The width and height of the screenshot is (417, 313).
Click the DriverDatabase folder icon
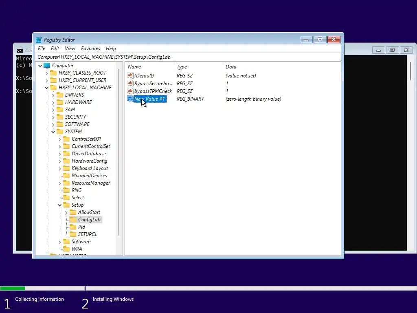click(66, 154)
